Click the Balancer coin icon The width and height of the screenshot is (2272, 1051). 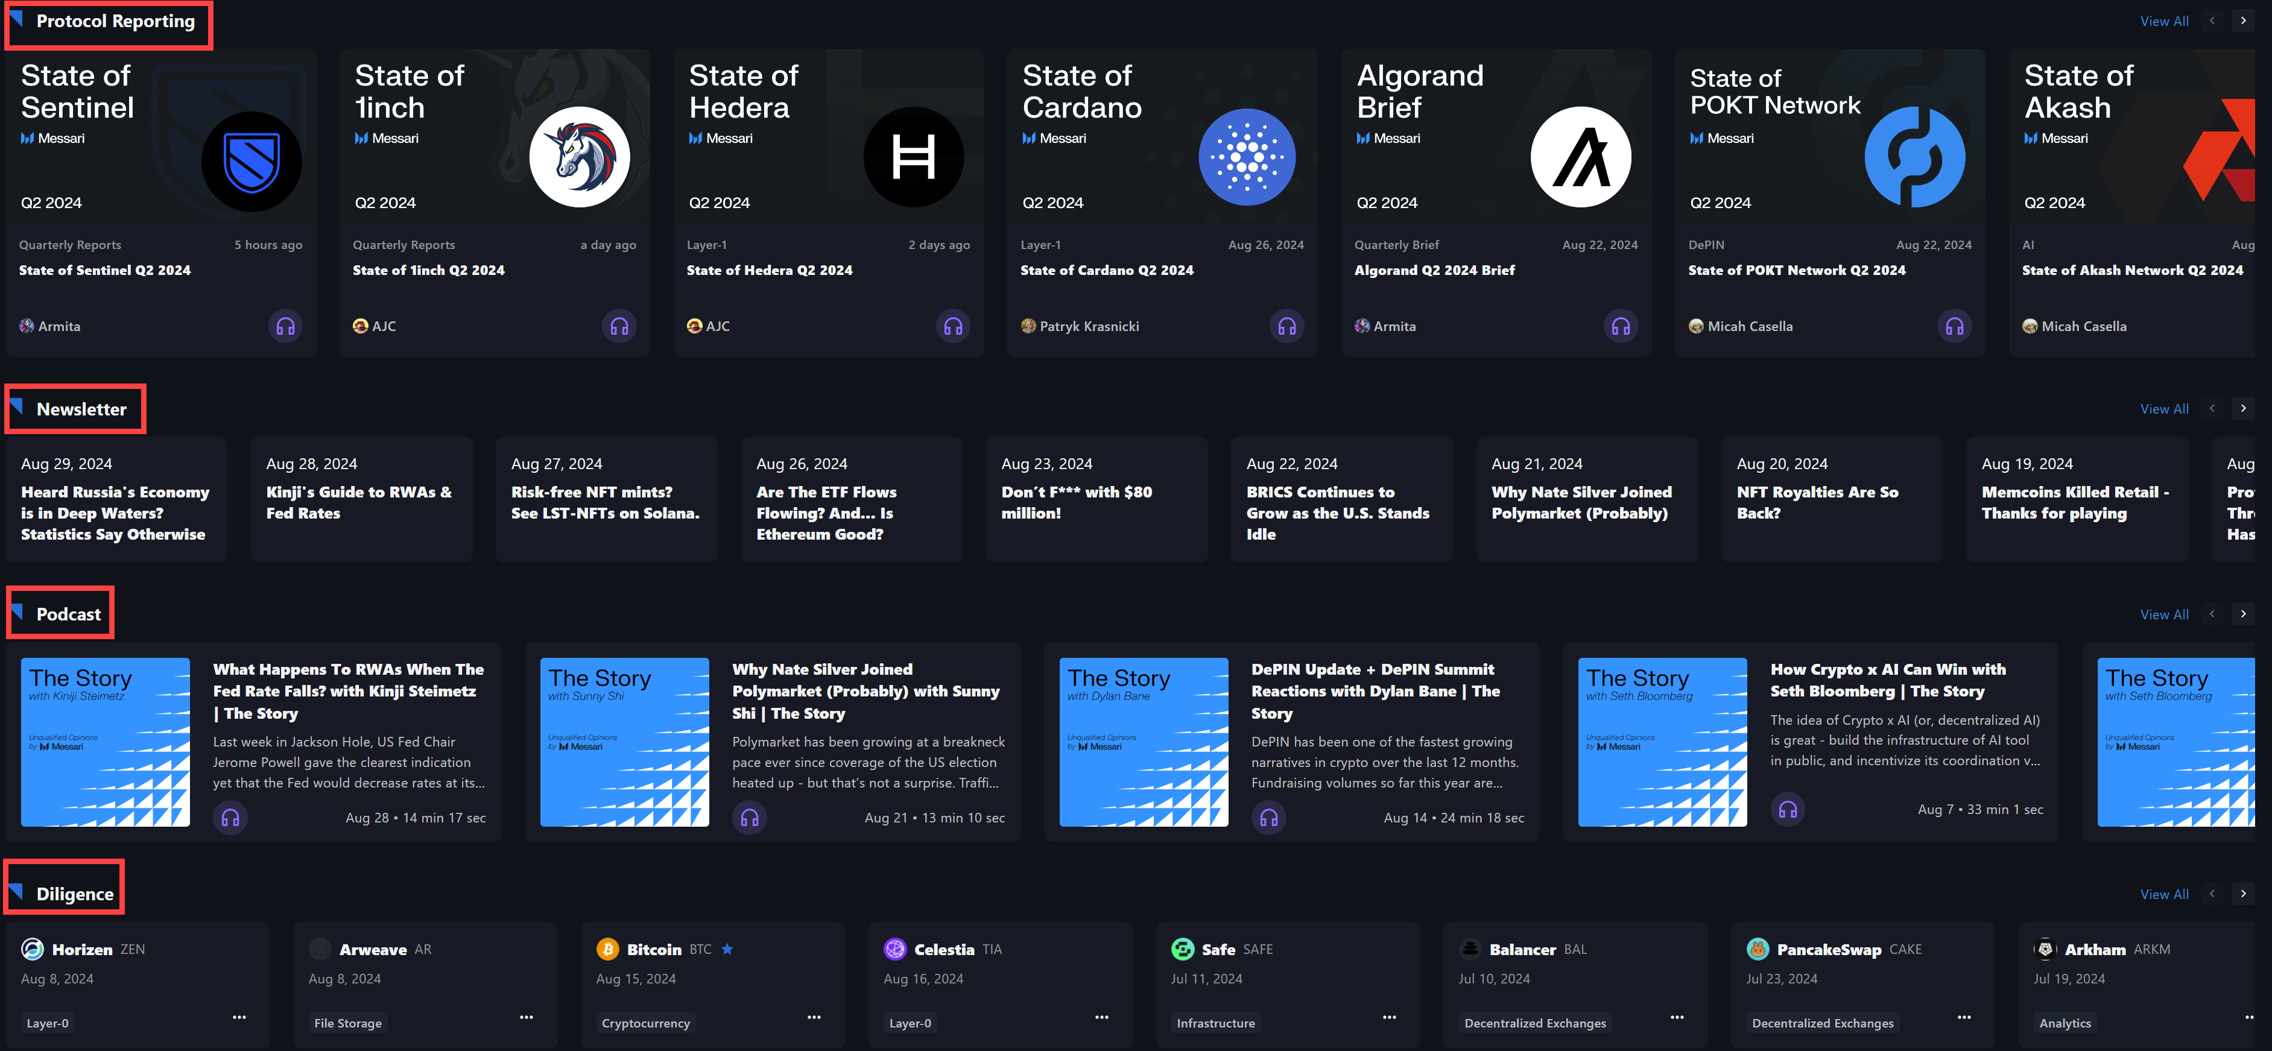click(x=1470, y=948)
